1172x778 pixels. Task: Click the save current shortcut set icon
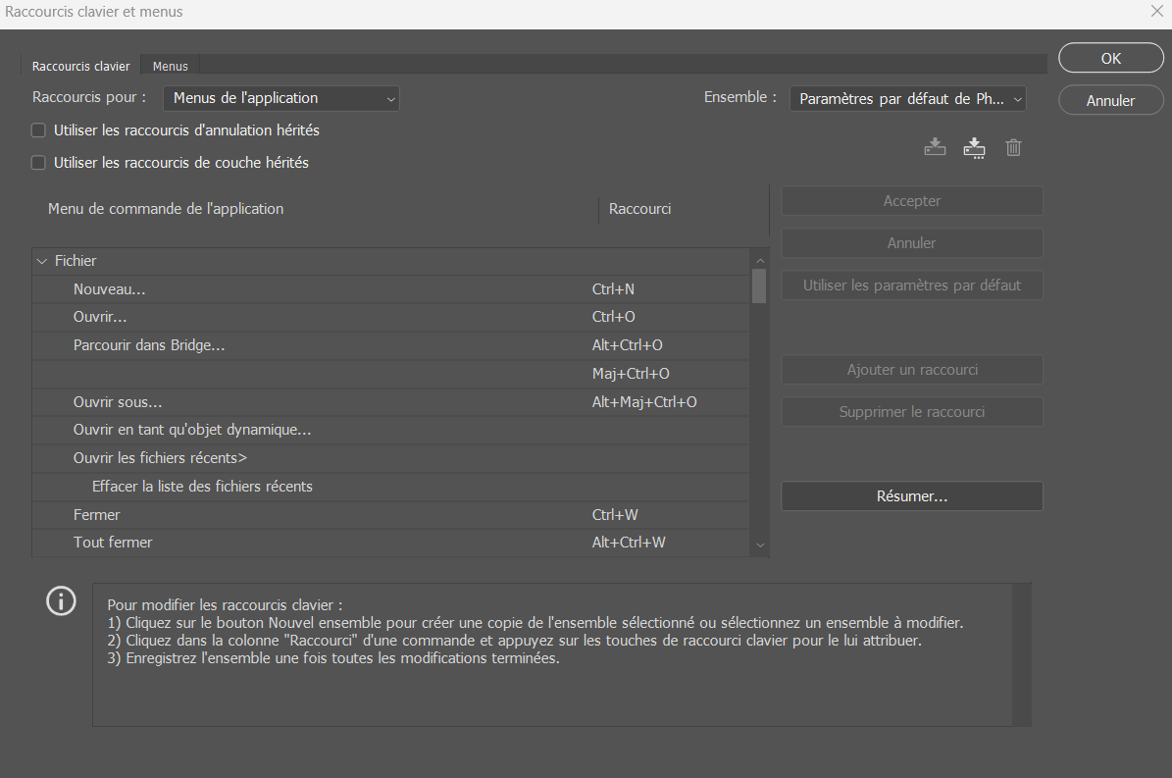tap(936, 148)
